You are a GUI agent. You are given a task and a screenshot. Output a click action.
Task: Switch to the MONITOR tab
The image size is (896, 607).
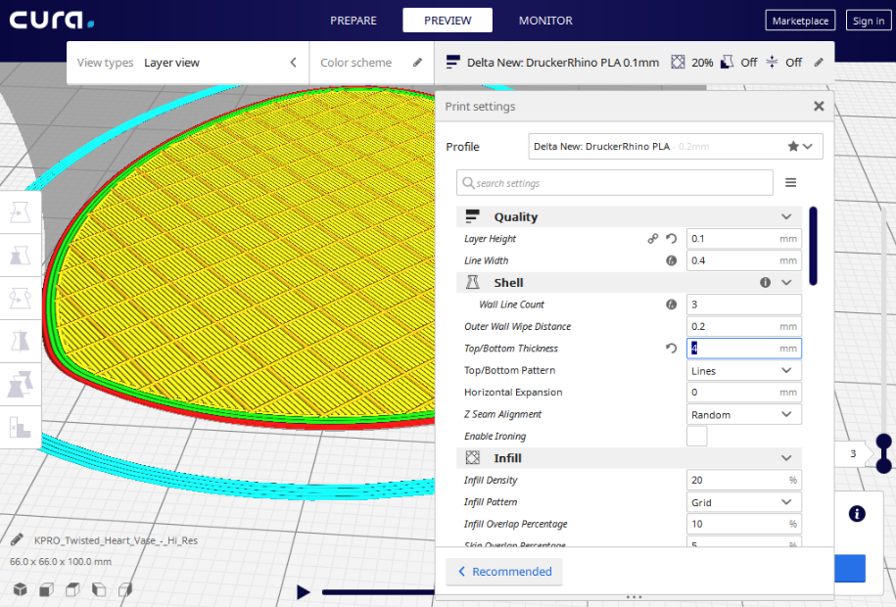545,21
